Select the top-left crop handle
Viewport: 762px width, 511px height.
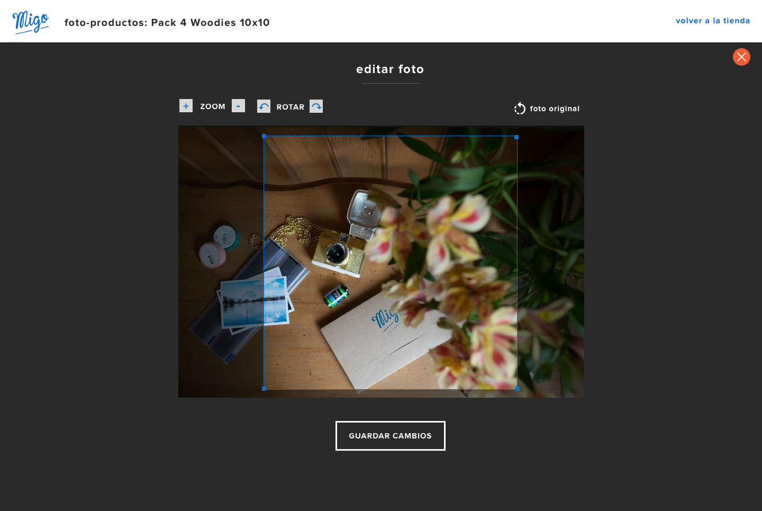[264, 136]
